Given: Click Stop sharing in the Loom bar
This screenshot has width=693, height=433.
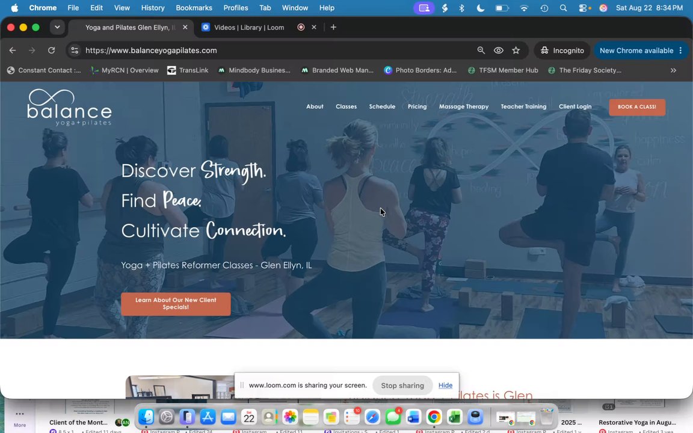Looking at the screenshot, I should click(402, 385).
